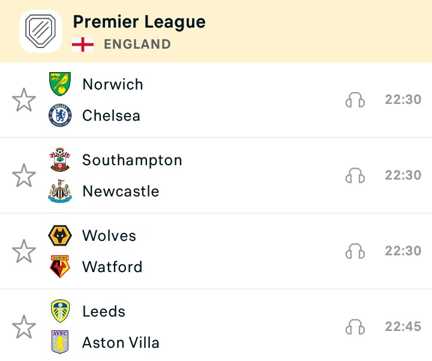Image resolution: width=432 pixels, height=361 pixels.
Task: Click the 22:45 kickoff time
Action: coord(403,327)
